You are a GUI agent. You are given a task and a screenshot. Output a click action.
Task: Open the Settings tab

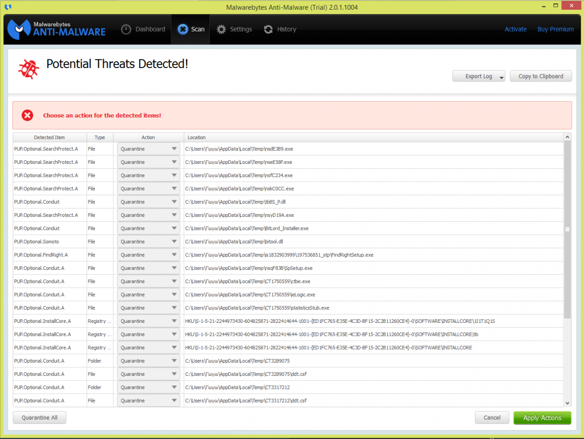click(x=234, y=29)
